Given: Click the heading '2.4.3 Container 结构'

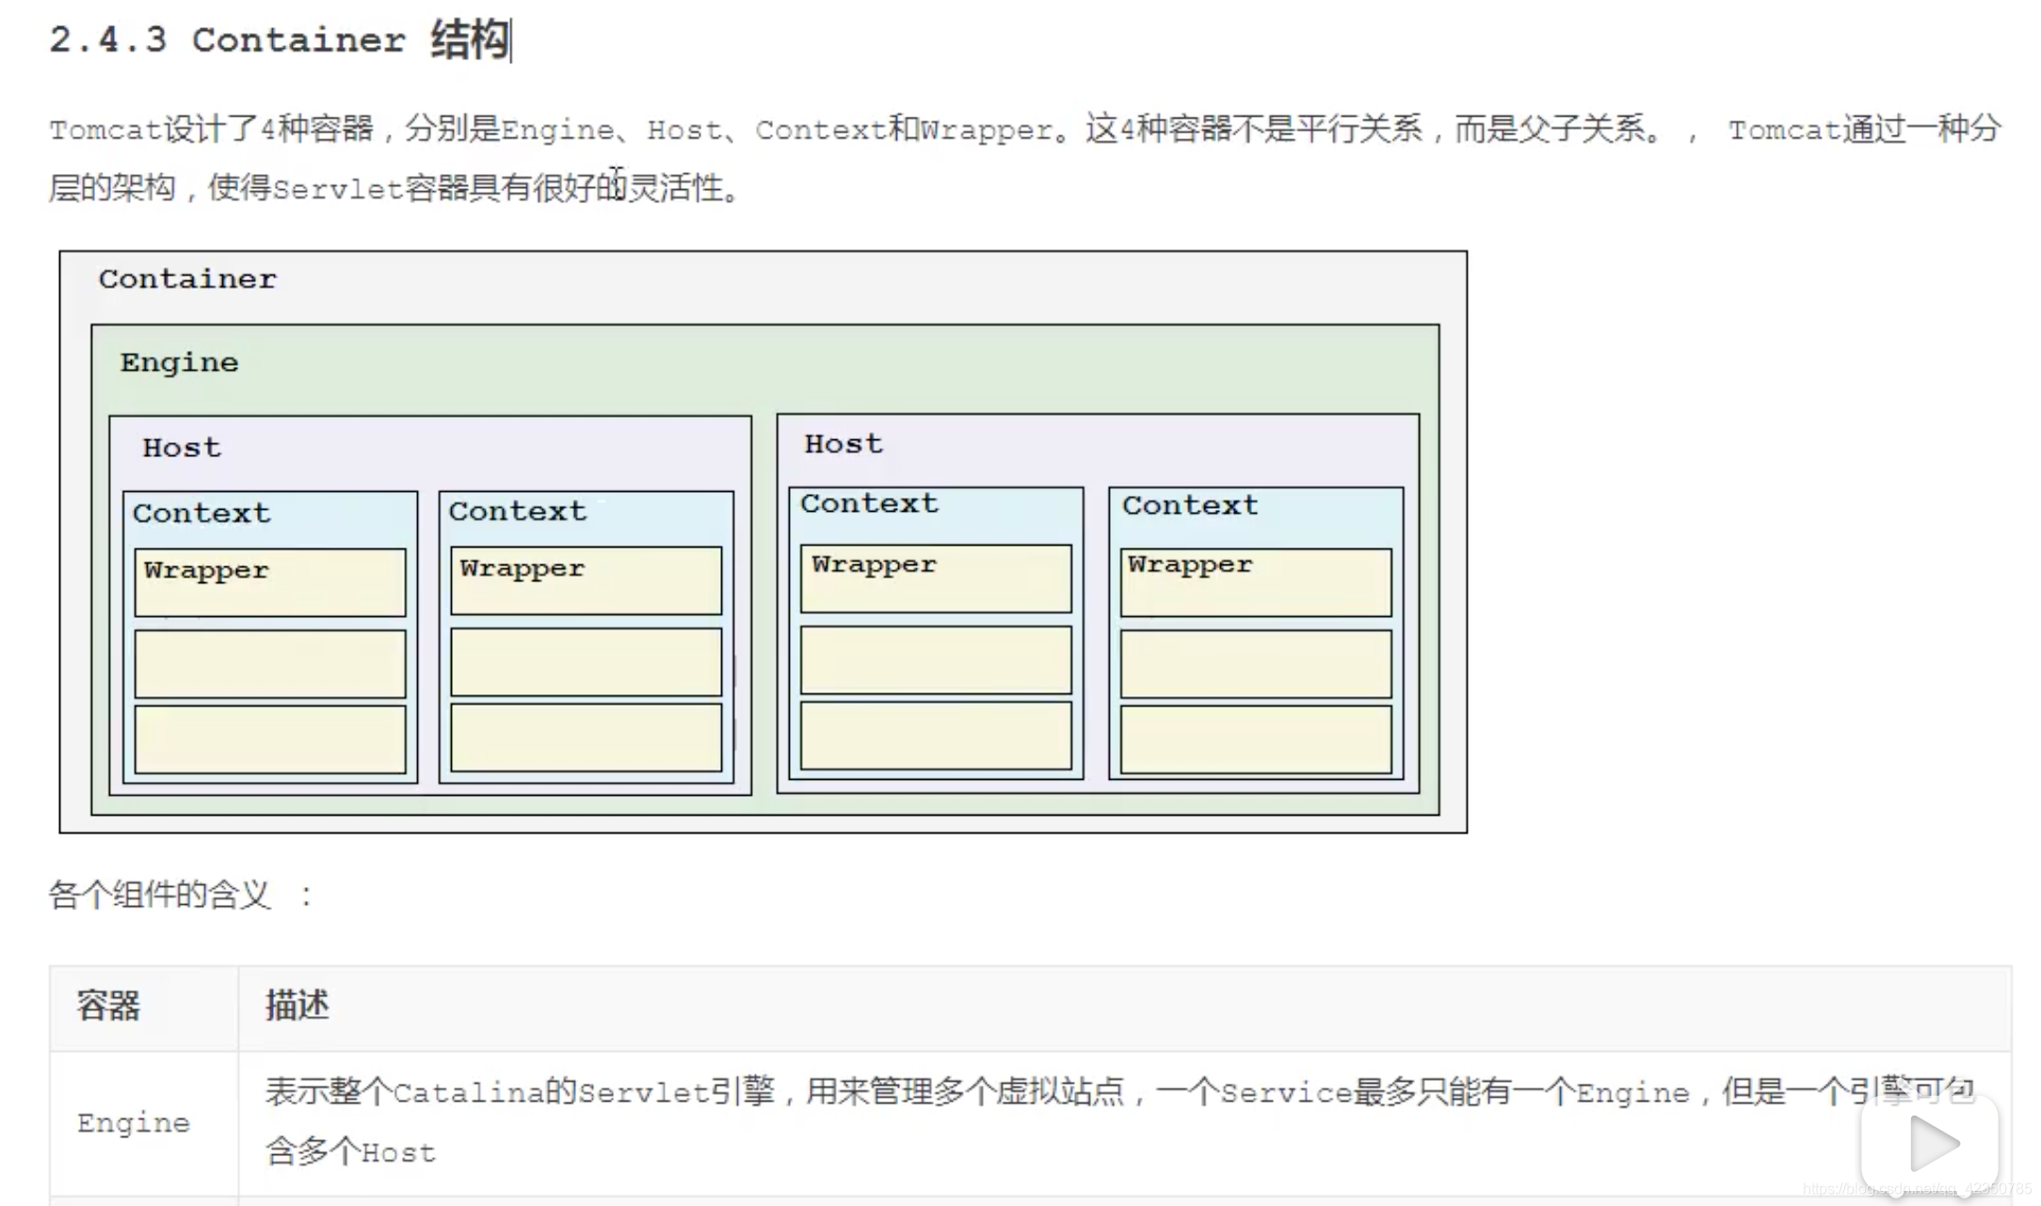Looking at the screenshot, I should point(280,40).
